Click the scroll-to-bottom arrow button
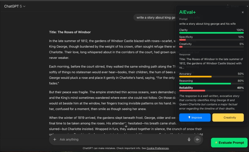This screenshot has height=152, width=249. pyautogui.click(x=126, y=126)
